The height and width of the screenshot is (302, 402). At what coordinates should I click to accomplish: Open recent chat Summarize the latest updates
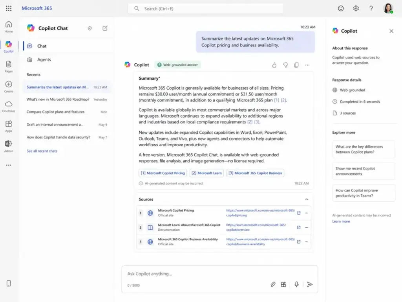(x=67, y=87)
